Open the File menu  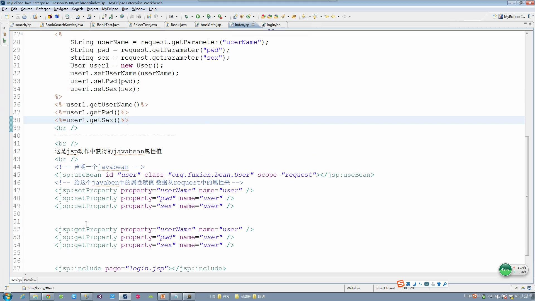click(x=4, y=9)
